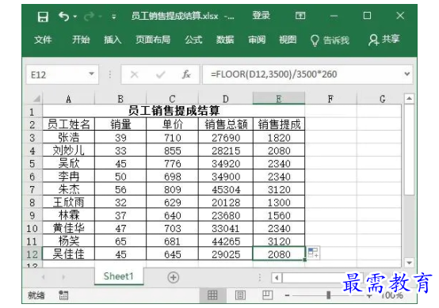
Task: Click the Select All corner triangle
Action: (x=36, y=98)
